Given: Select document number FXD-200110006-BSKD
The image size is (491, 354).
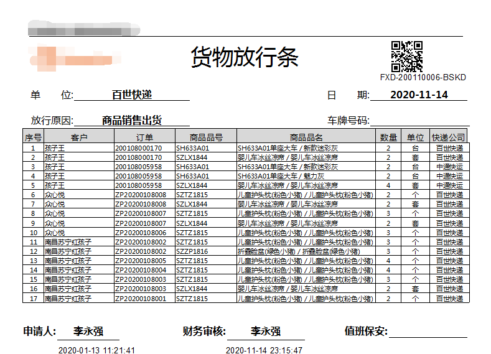Looking at the screenshot, I should pyautogui.click(x=423, y=77).
